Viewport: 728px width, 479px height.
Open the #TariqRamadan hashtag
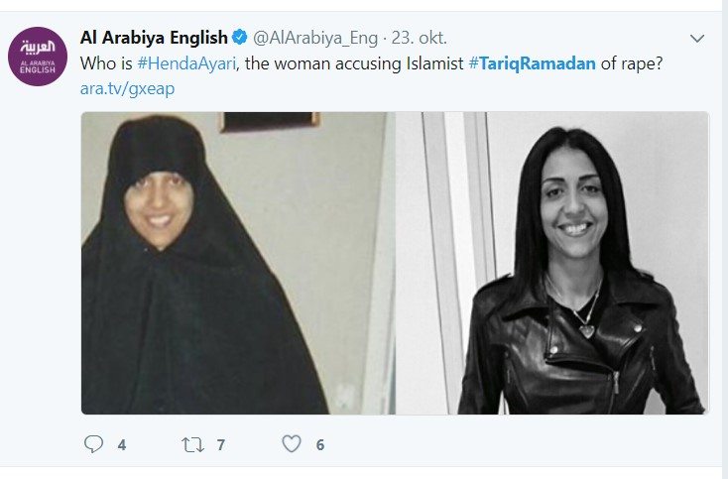(532, 63)
